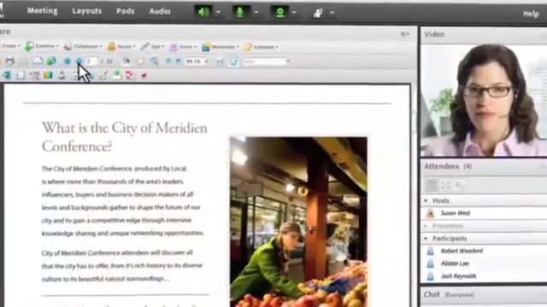Click the zoom percentage field
Screen dimensions: 547x307
(194, 61)
